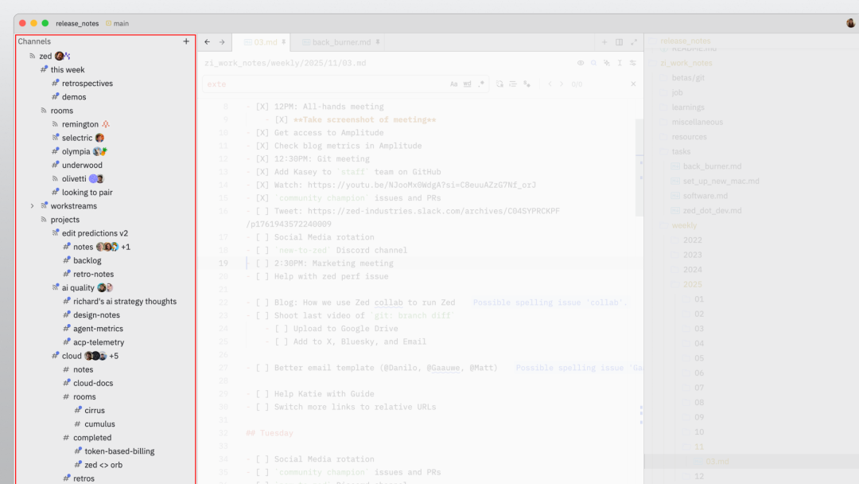Jump to previous search match
This screenshot has height=484, width=859.
click(x=550, y=84)
